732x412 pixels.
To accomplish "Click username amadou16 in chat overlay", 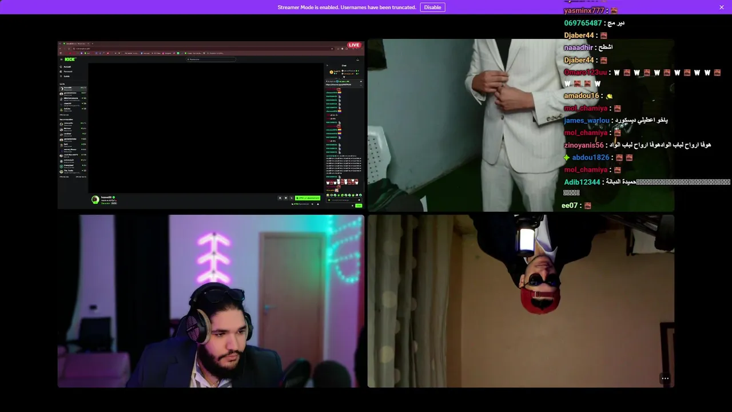I will pos(581,96).
